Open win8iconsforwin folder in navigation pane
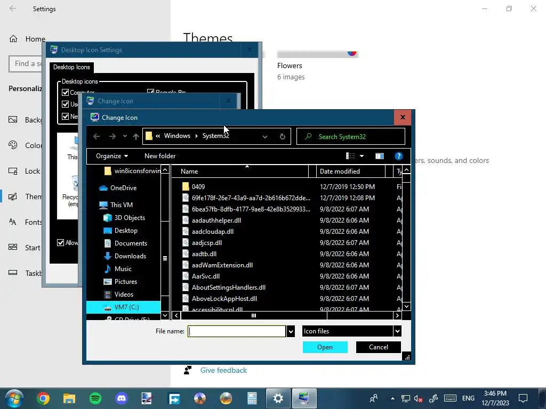Image resolution: width=546 pixels, height=409 pixels. (x=138, y=171)
